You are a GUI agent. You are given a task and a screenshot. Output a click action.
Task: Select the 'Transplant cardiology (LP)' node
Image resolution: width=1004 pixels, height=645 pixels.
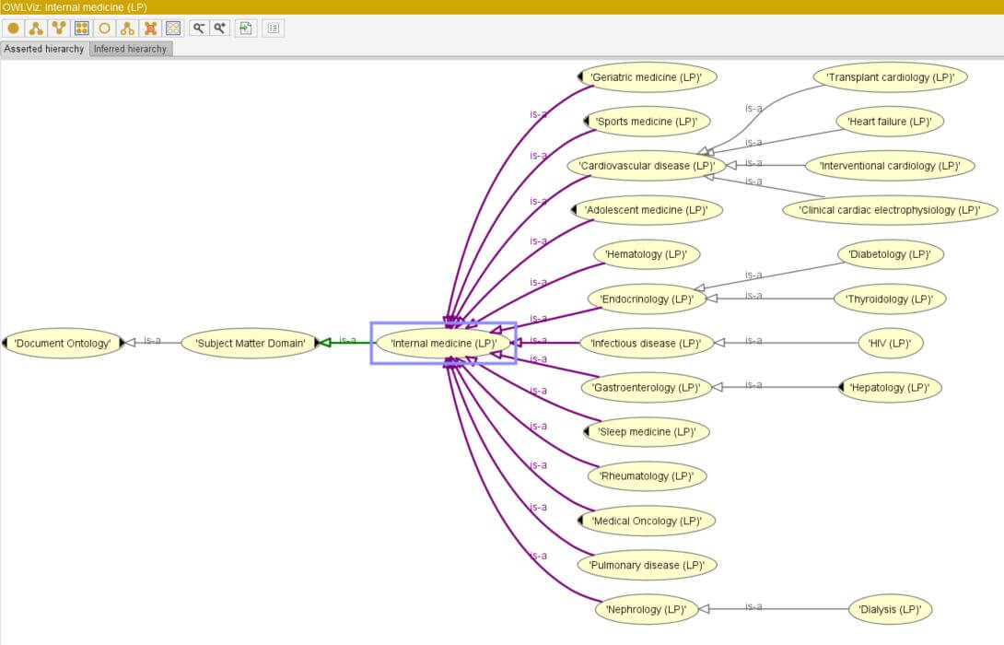point(890,76)
